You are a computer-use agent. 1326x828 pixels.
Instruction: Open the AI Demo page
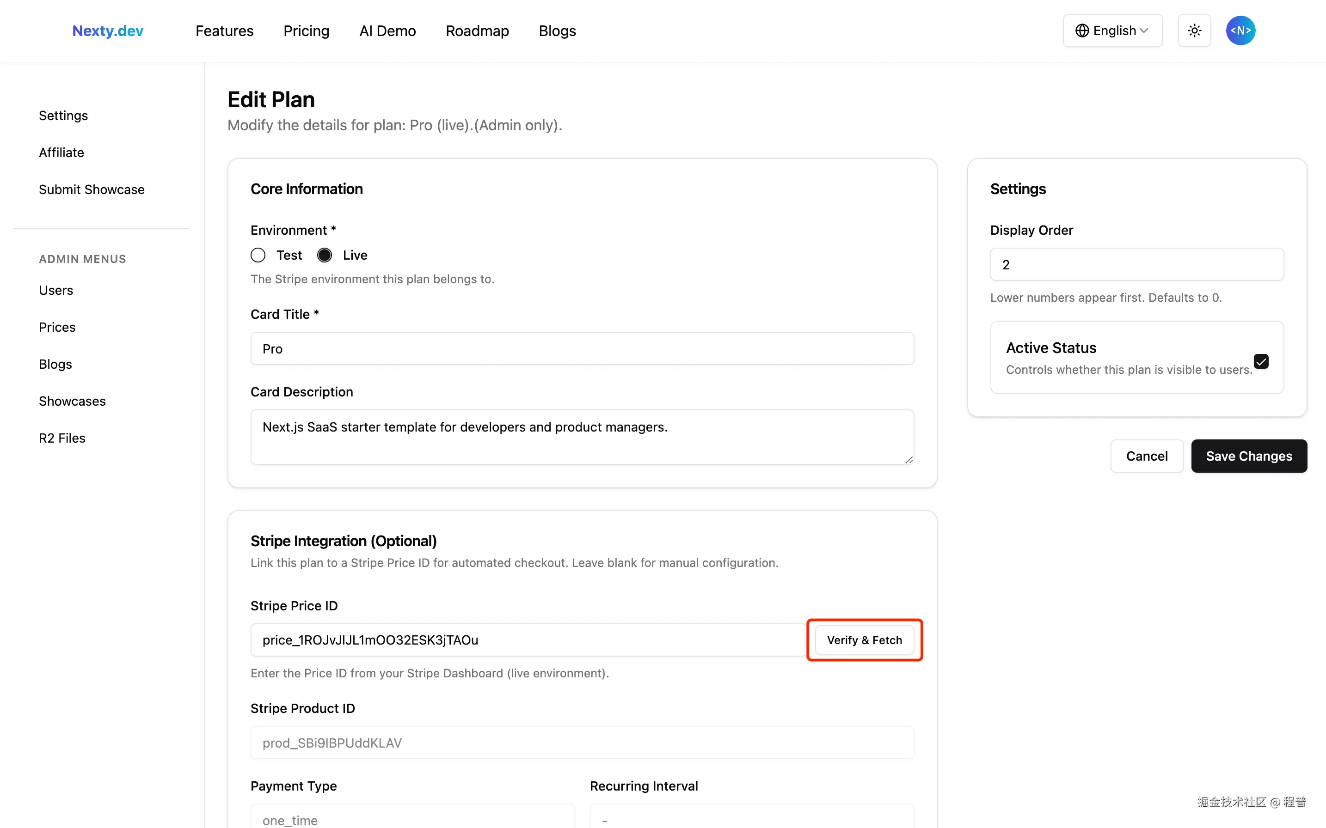[387, 30]
